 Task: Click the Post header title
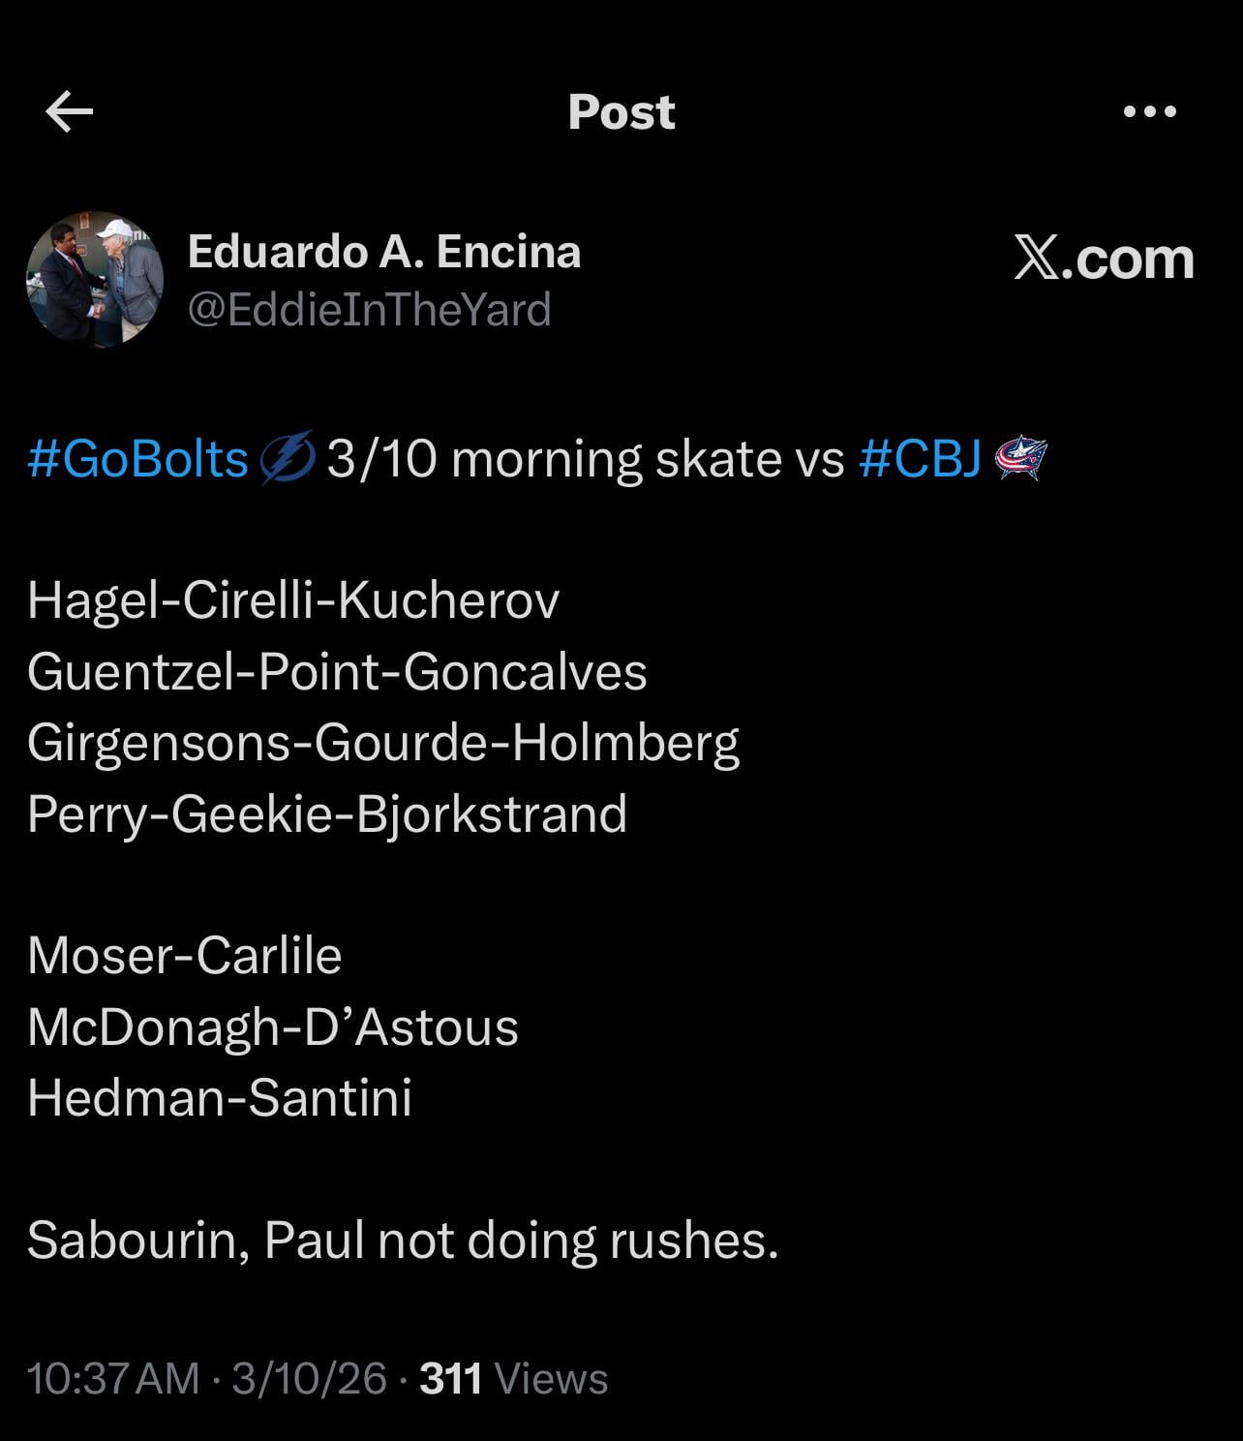pos(621,112)
